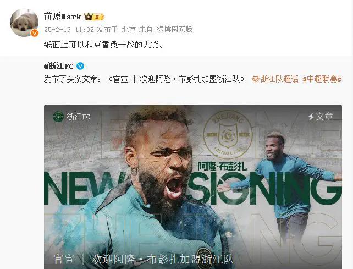The width and height of the screenshot is (353, 269).
Task: Open the 官宣 欢迎阿隆·布彭扎 headline article title
Action: click(176, 79)
